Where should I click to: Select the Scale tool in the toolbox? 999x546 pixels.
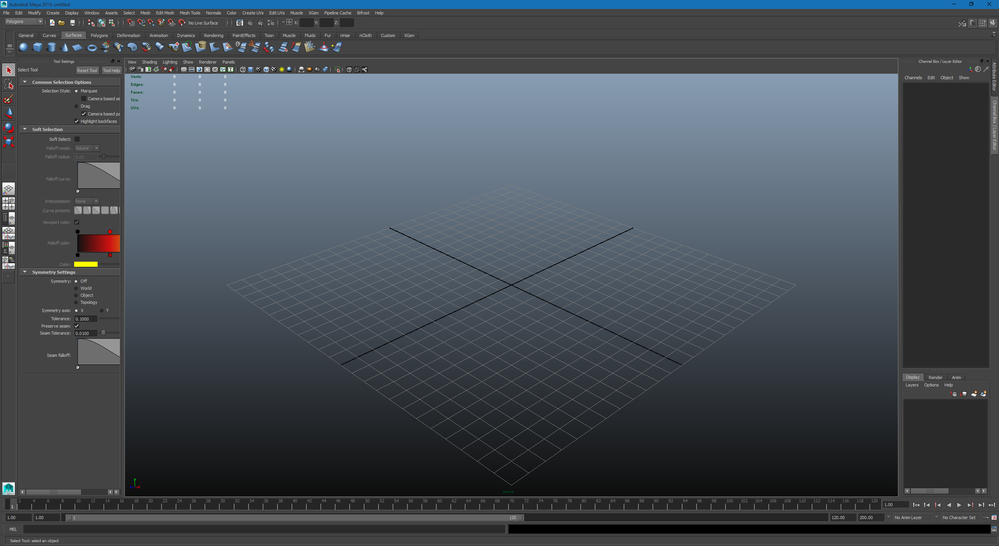tap(9, 142)
